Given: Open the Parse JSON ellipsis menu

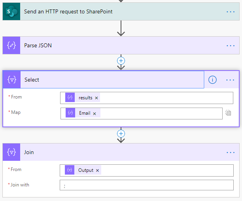Looking at the screenshot, I should click(231, 46).
